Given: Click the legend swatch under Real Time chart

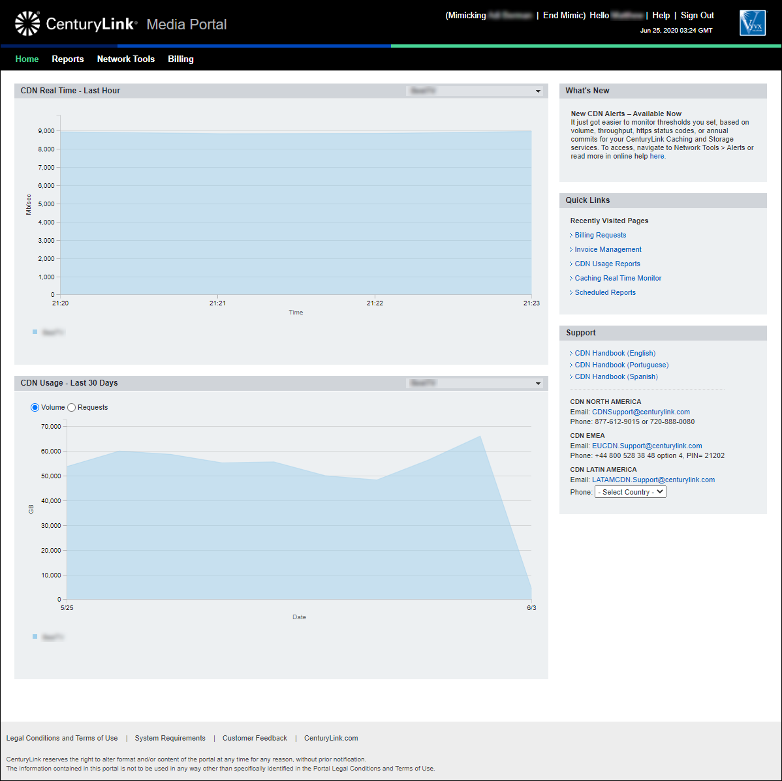Looking at the screenshot, I should click(x=35, y=332).
